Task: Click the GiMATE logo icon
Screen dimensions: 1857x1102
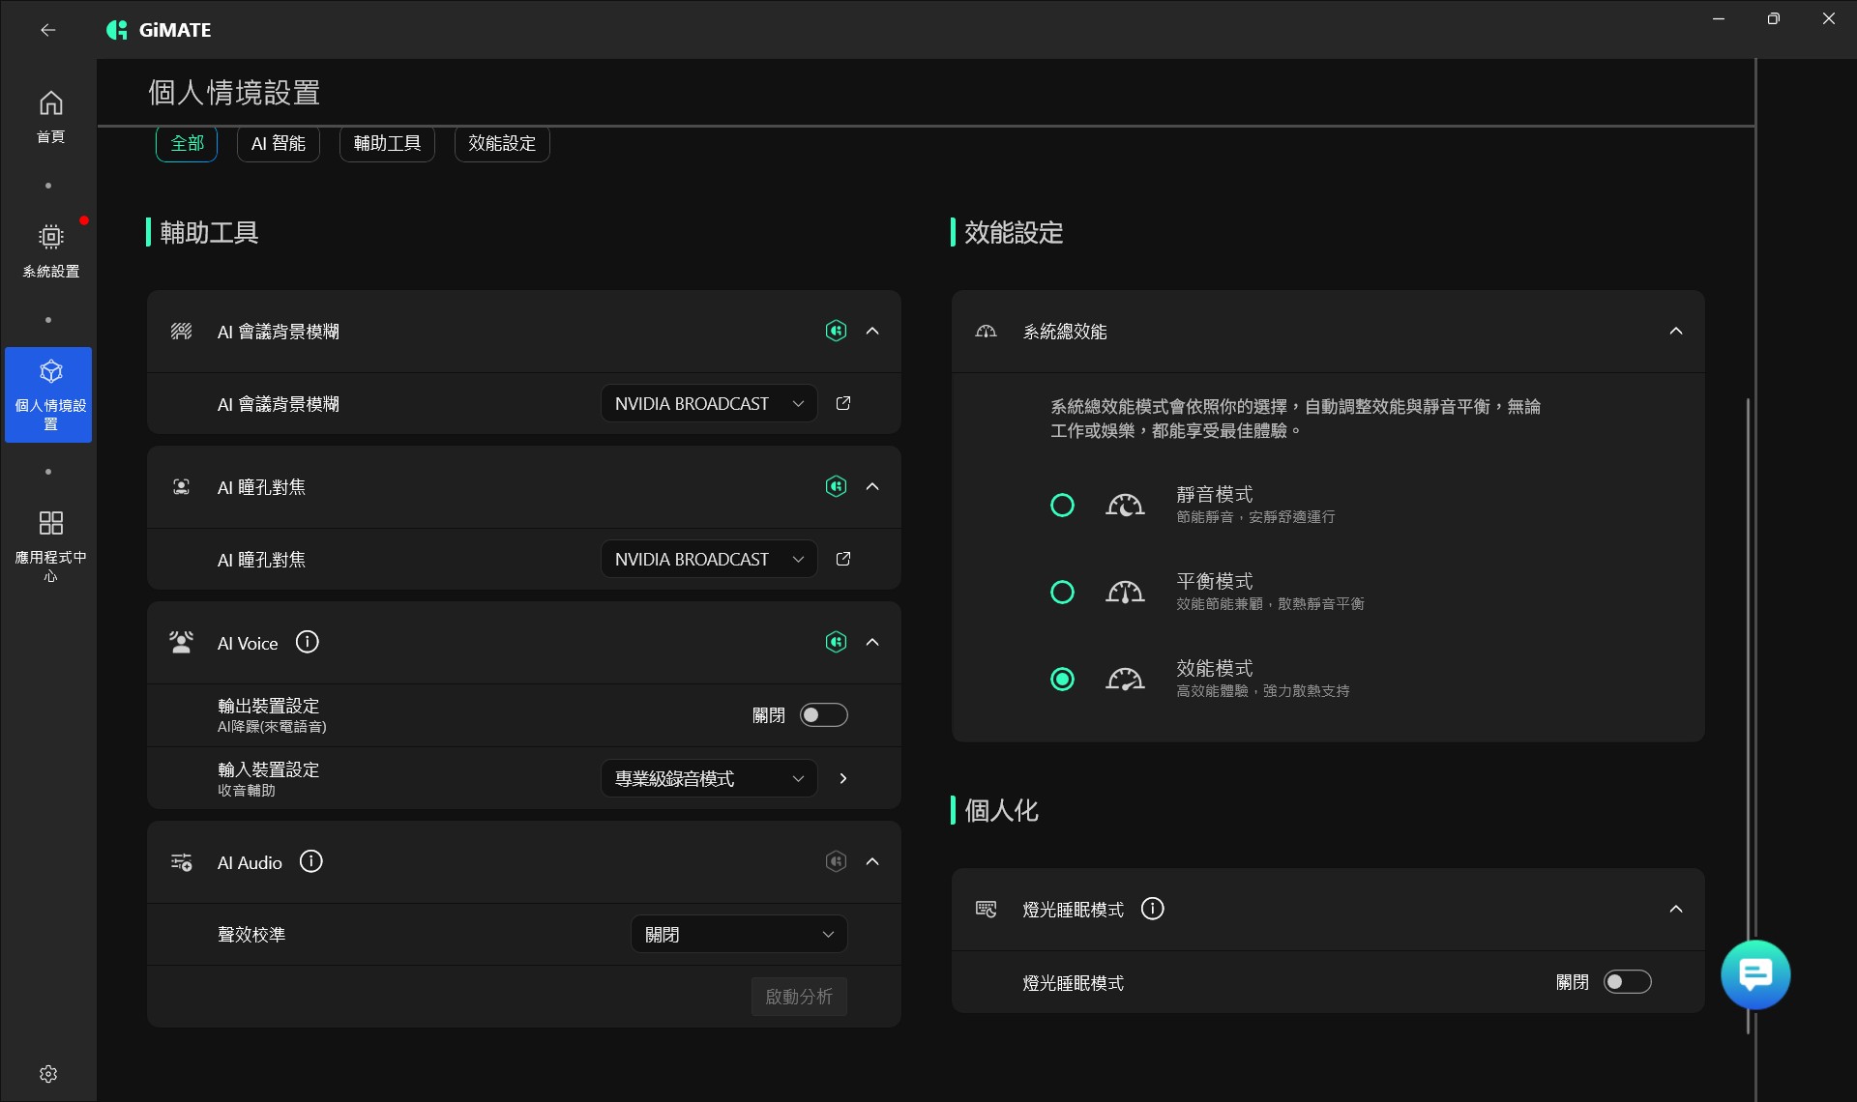Action: 117,30
